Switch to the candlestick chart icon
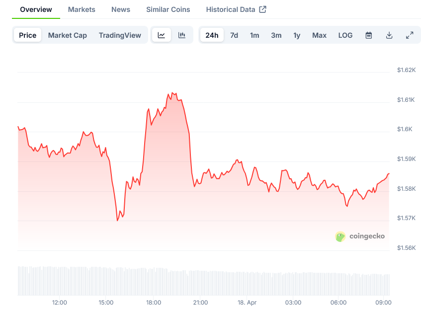The height and width of the screenshot is (315, 421). tap(182, 35)
